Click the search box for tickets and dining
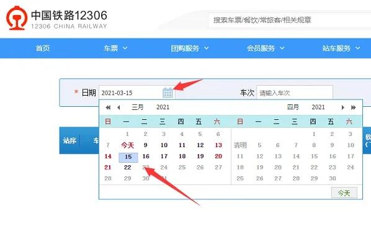Viewport: 371px width, 231px height. (289, 20)
